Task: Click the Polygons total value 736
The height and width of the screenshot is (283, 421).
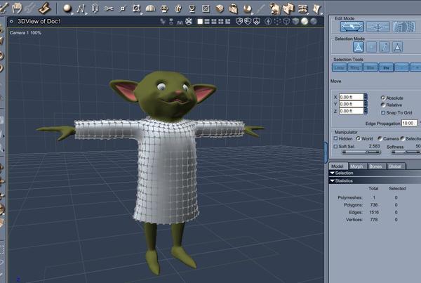Action: point(374,205)
